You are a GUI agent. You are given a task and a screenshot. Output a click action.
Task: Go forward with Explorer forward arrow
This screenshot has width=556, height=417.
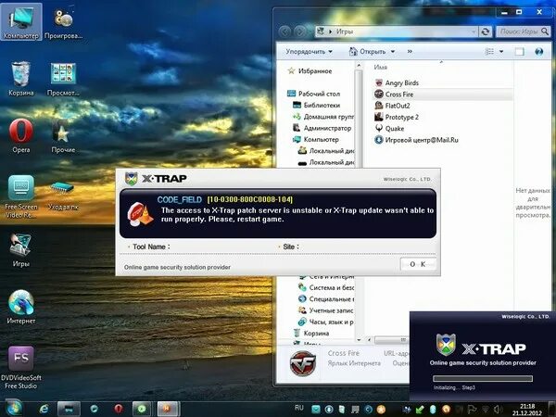[x=300, y=32]
